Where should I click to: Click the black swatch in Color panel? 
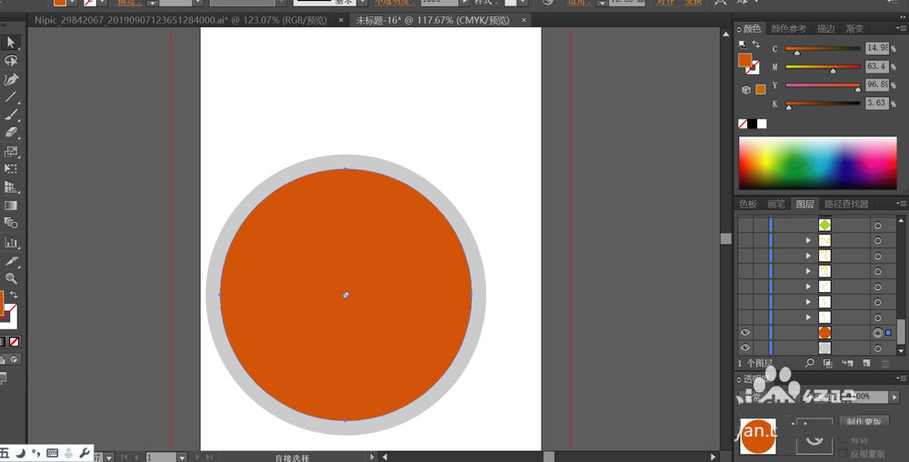[752, 124]
